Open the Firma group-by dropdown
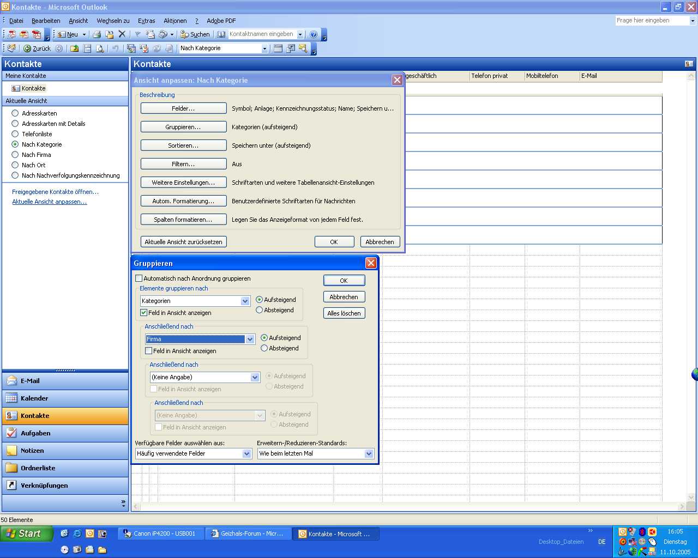 [x=250, y=339]
